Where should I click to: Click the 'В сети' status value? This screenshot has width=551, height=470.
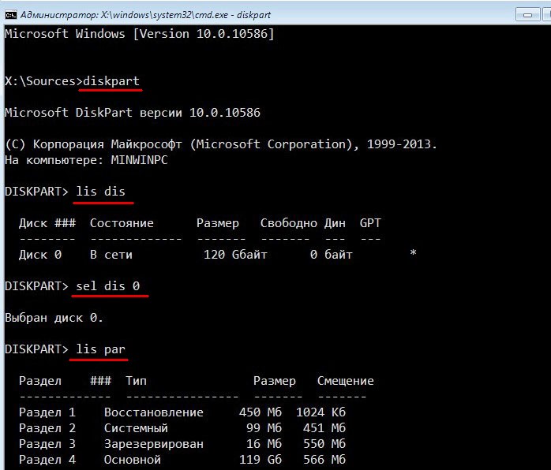pyautogui.click(x=111, y=255)
